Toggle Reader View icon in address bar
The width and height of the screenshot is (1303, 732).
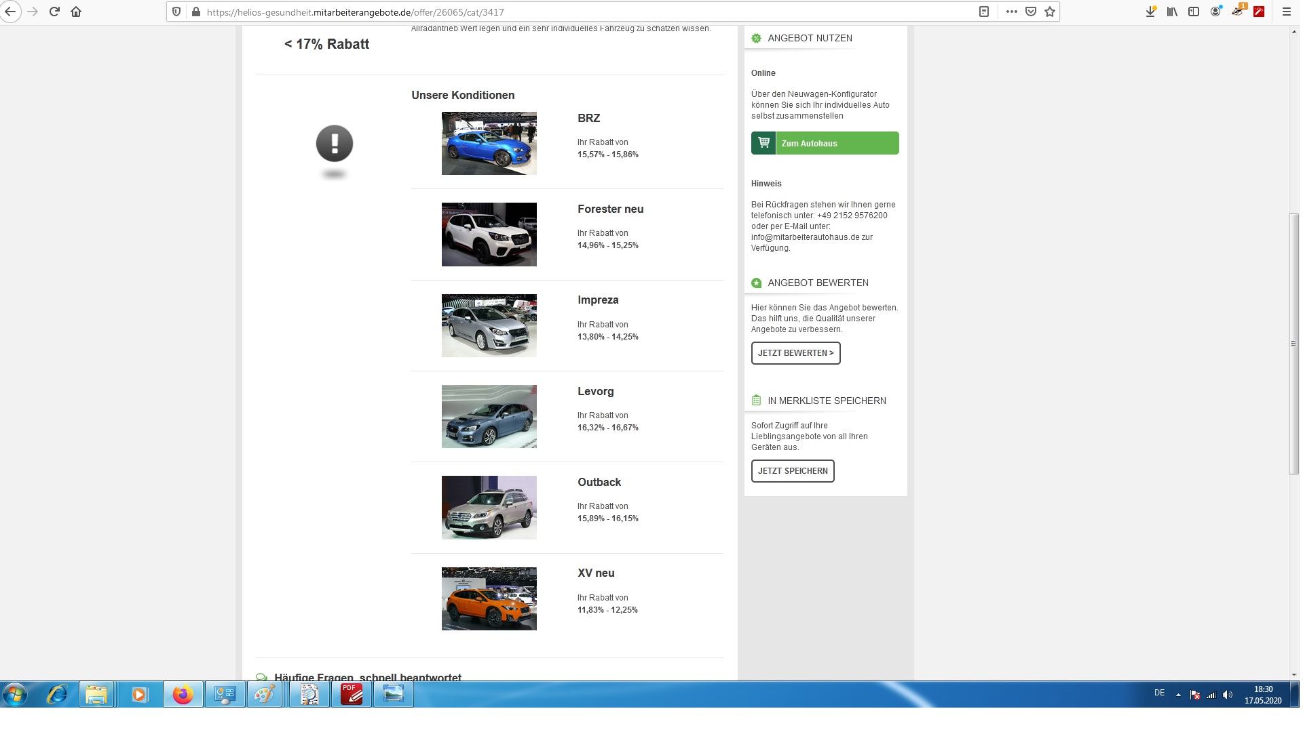[x=984, y=12]
